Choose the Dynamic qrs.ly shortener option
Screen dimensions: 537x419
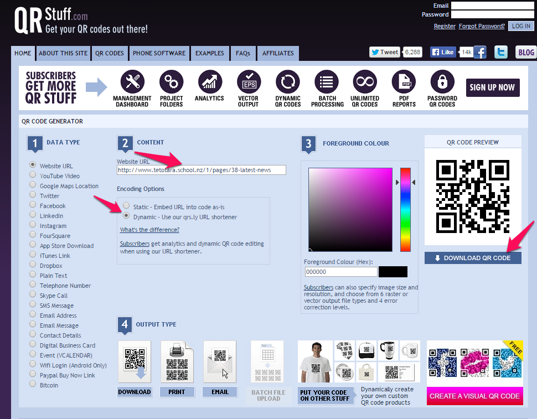[x=126, y=215]
